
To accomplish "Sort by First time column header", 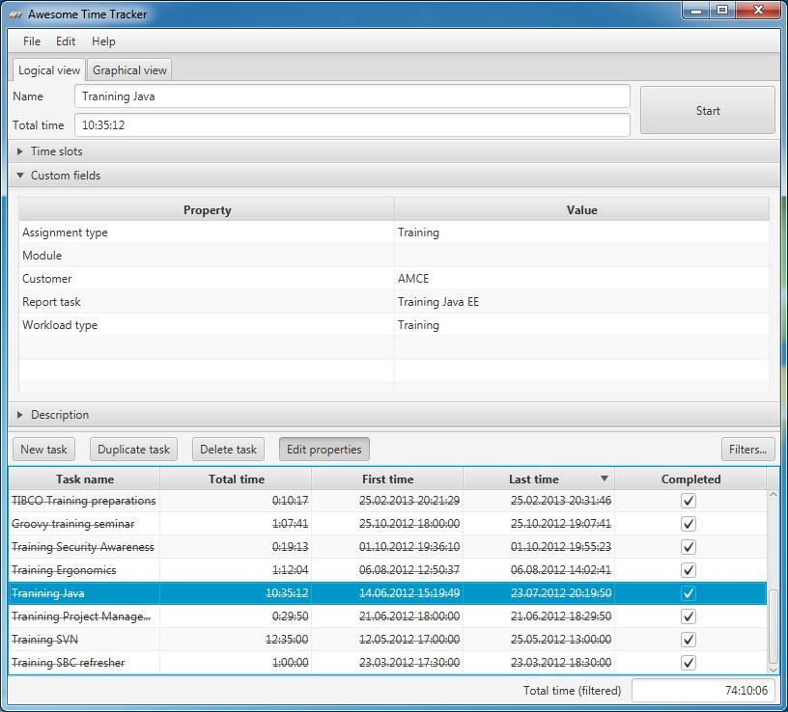I will pyautogui.click(x=387, y=479).
